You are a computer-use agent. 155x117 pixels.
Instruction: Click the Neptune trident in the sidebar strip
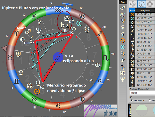coord(123,80)
